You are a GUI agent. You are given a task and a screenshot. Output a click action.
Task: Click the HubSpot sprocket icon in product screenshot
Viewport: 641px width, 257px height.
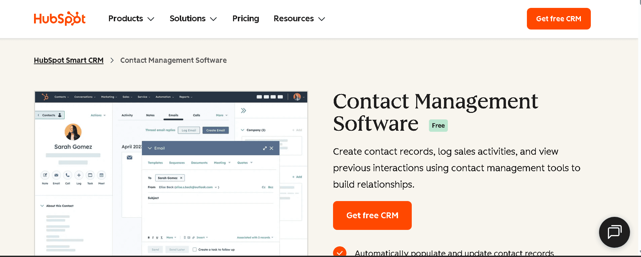pyautogui.click(x=45, y=97)
